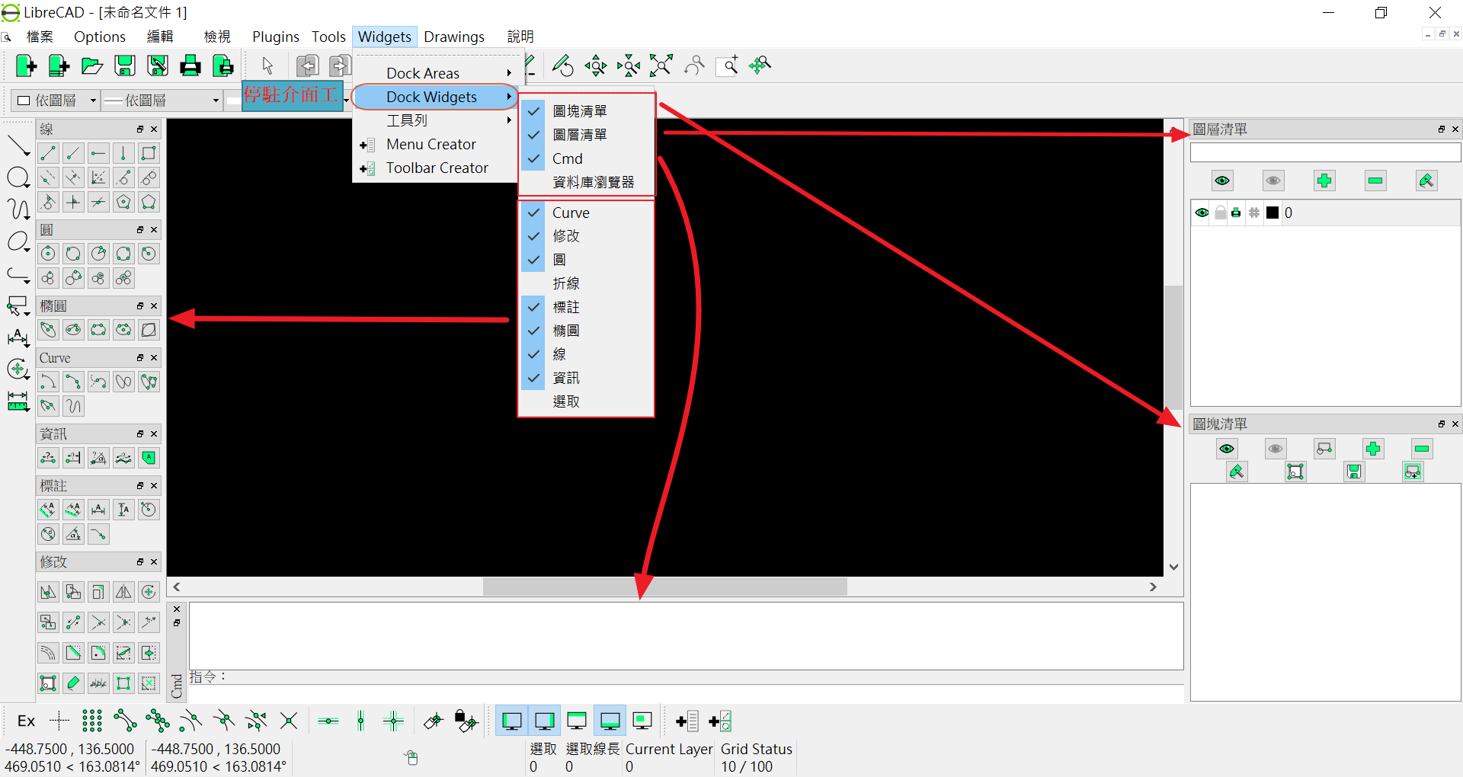Expand 工具列 submenu
1463x777 pixels.
(x=437, y=120)
